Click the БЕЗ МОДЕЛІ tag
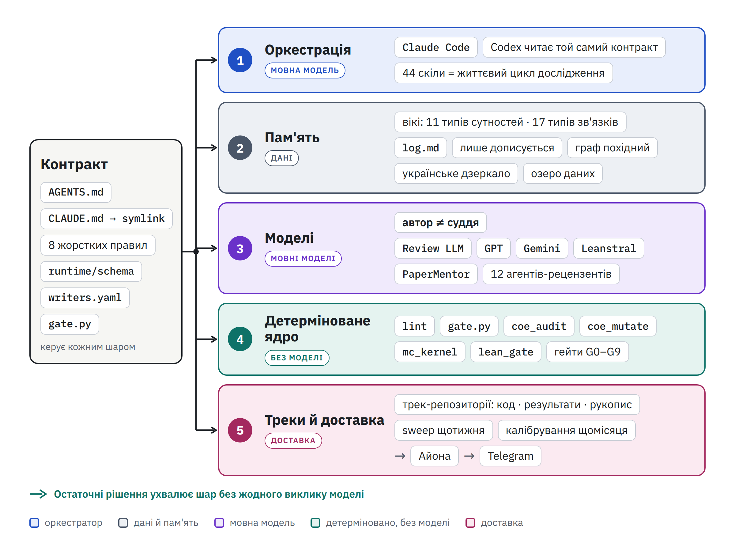735x551 pixels. coord(297,358)
